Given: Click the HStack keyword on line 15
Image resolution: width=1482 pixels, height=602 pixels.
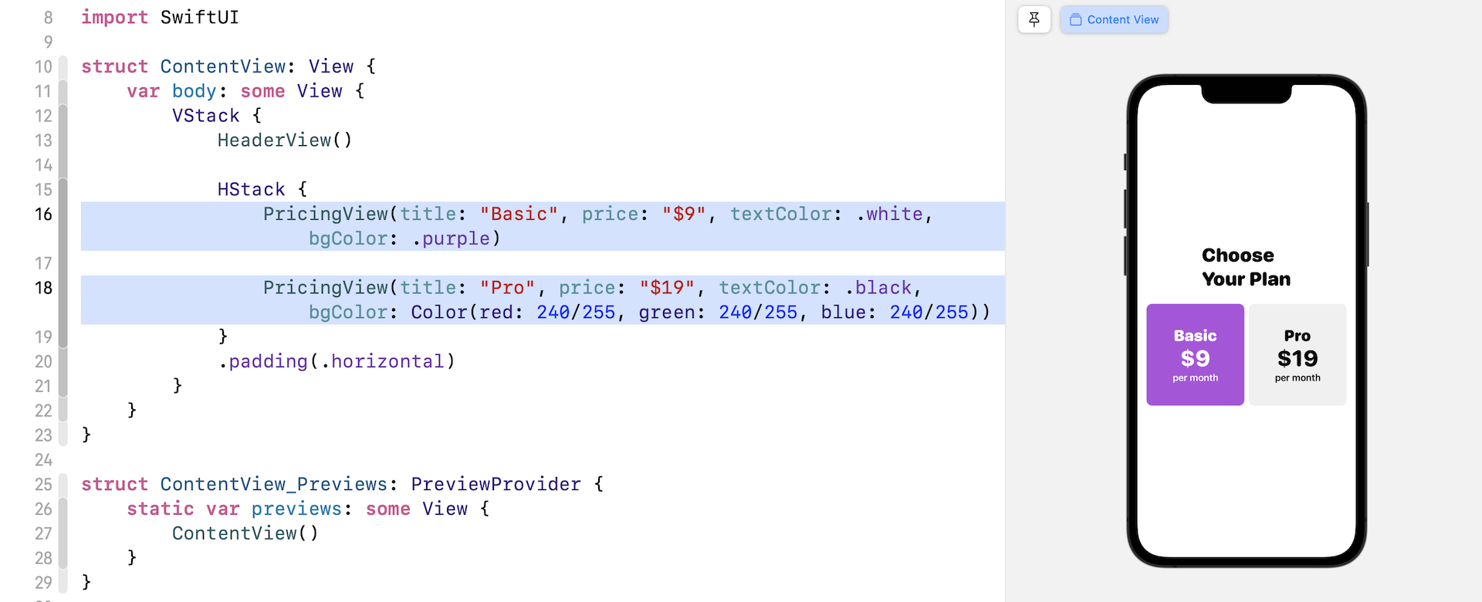Looking at the screenshot, I should [251, 189].
